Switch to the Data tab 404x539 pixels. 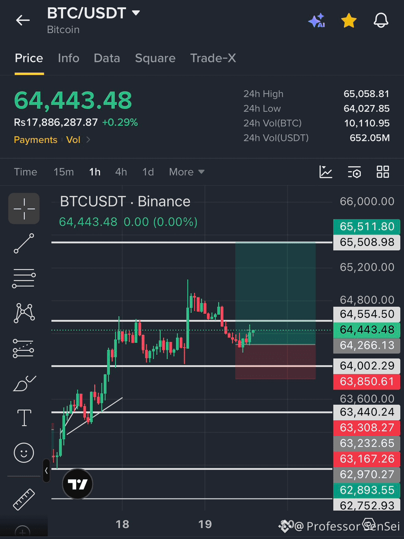click(107, 58)
